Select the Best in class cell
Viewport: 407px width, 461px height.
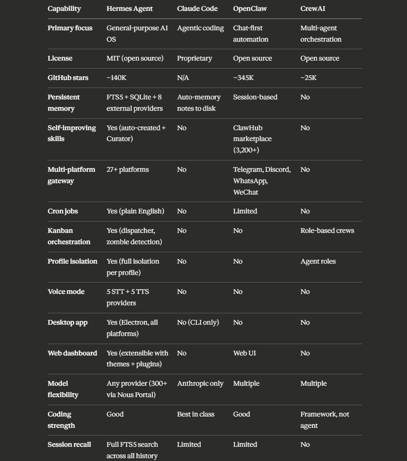(195, 414)
